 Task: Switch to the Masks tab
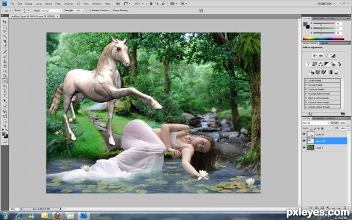[324, 43]
